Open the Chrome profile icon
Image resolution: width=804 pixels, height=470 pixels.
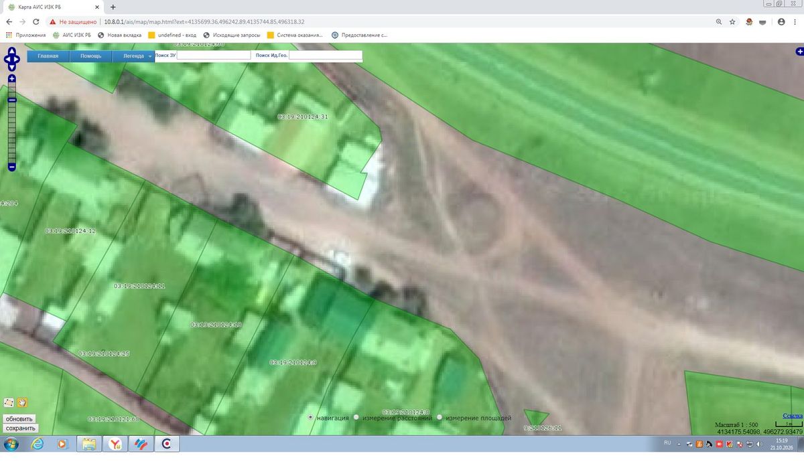pyautogui.click(x=781, y=21)
